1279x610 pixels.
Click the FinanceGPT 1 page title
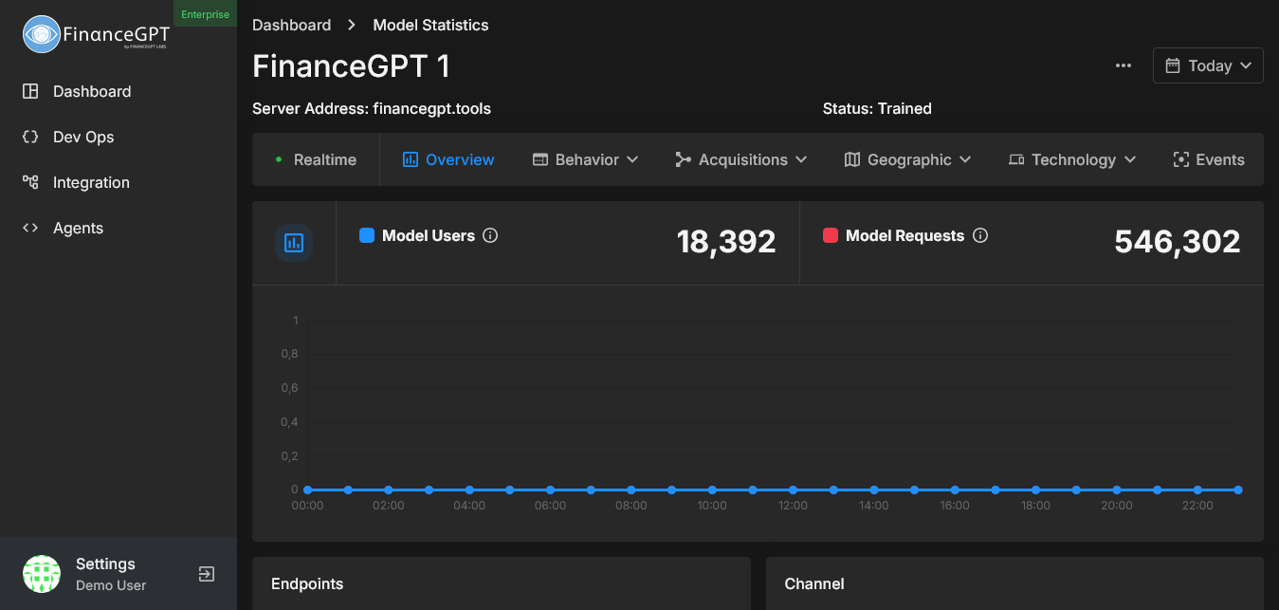tap(351, 66)
